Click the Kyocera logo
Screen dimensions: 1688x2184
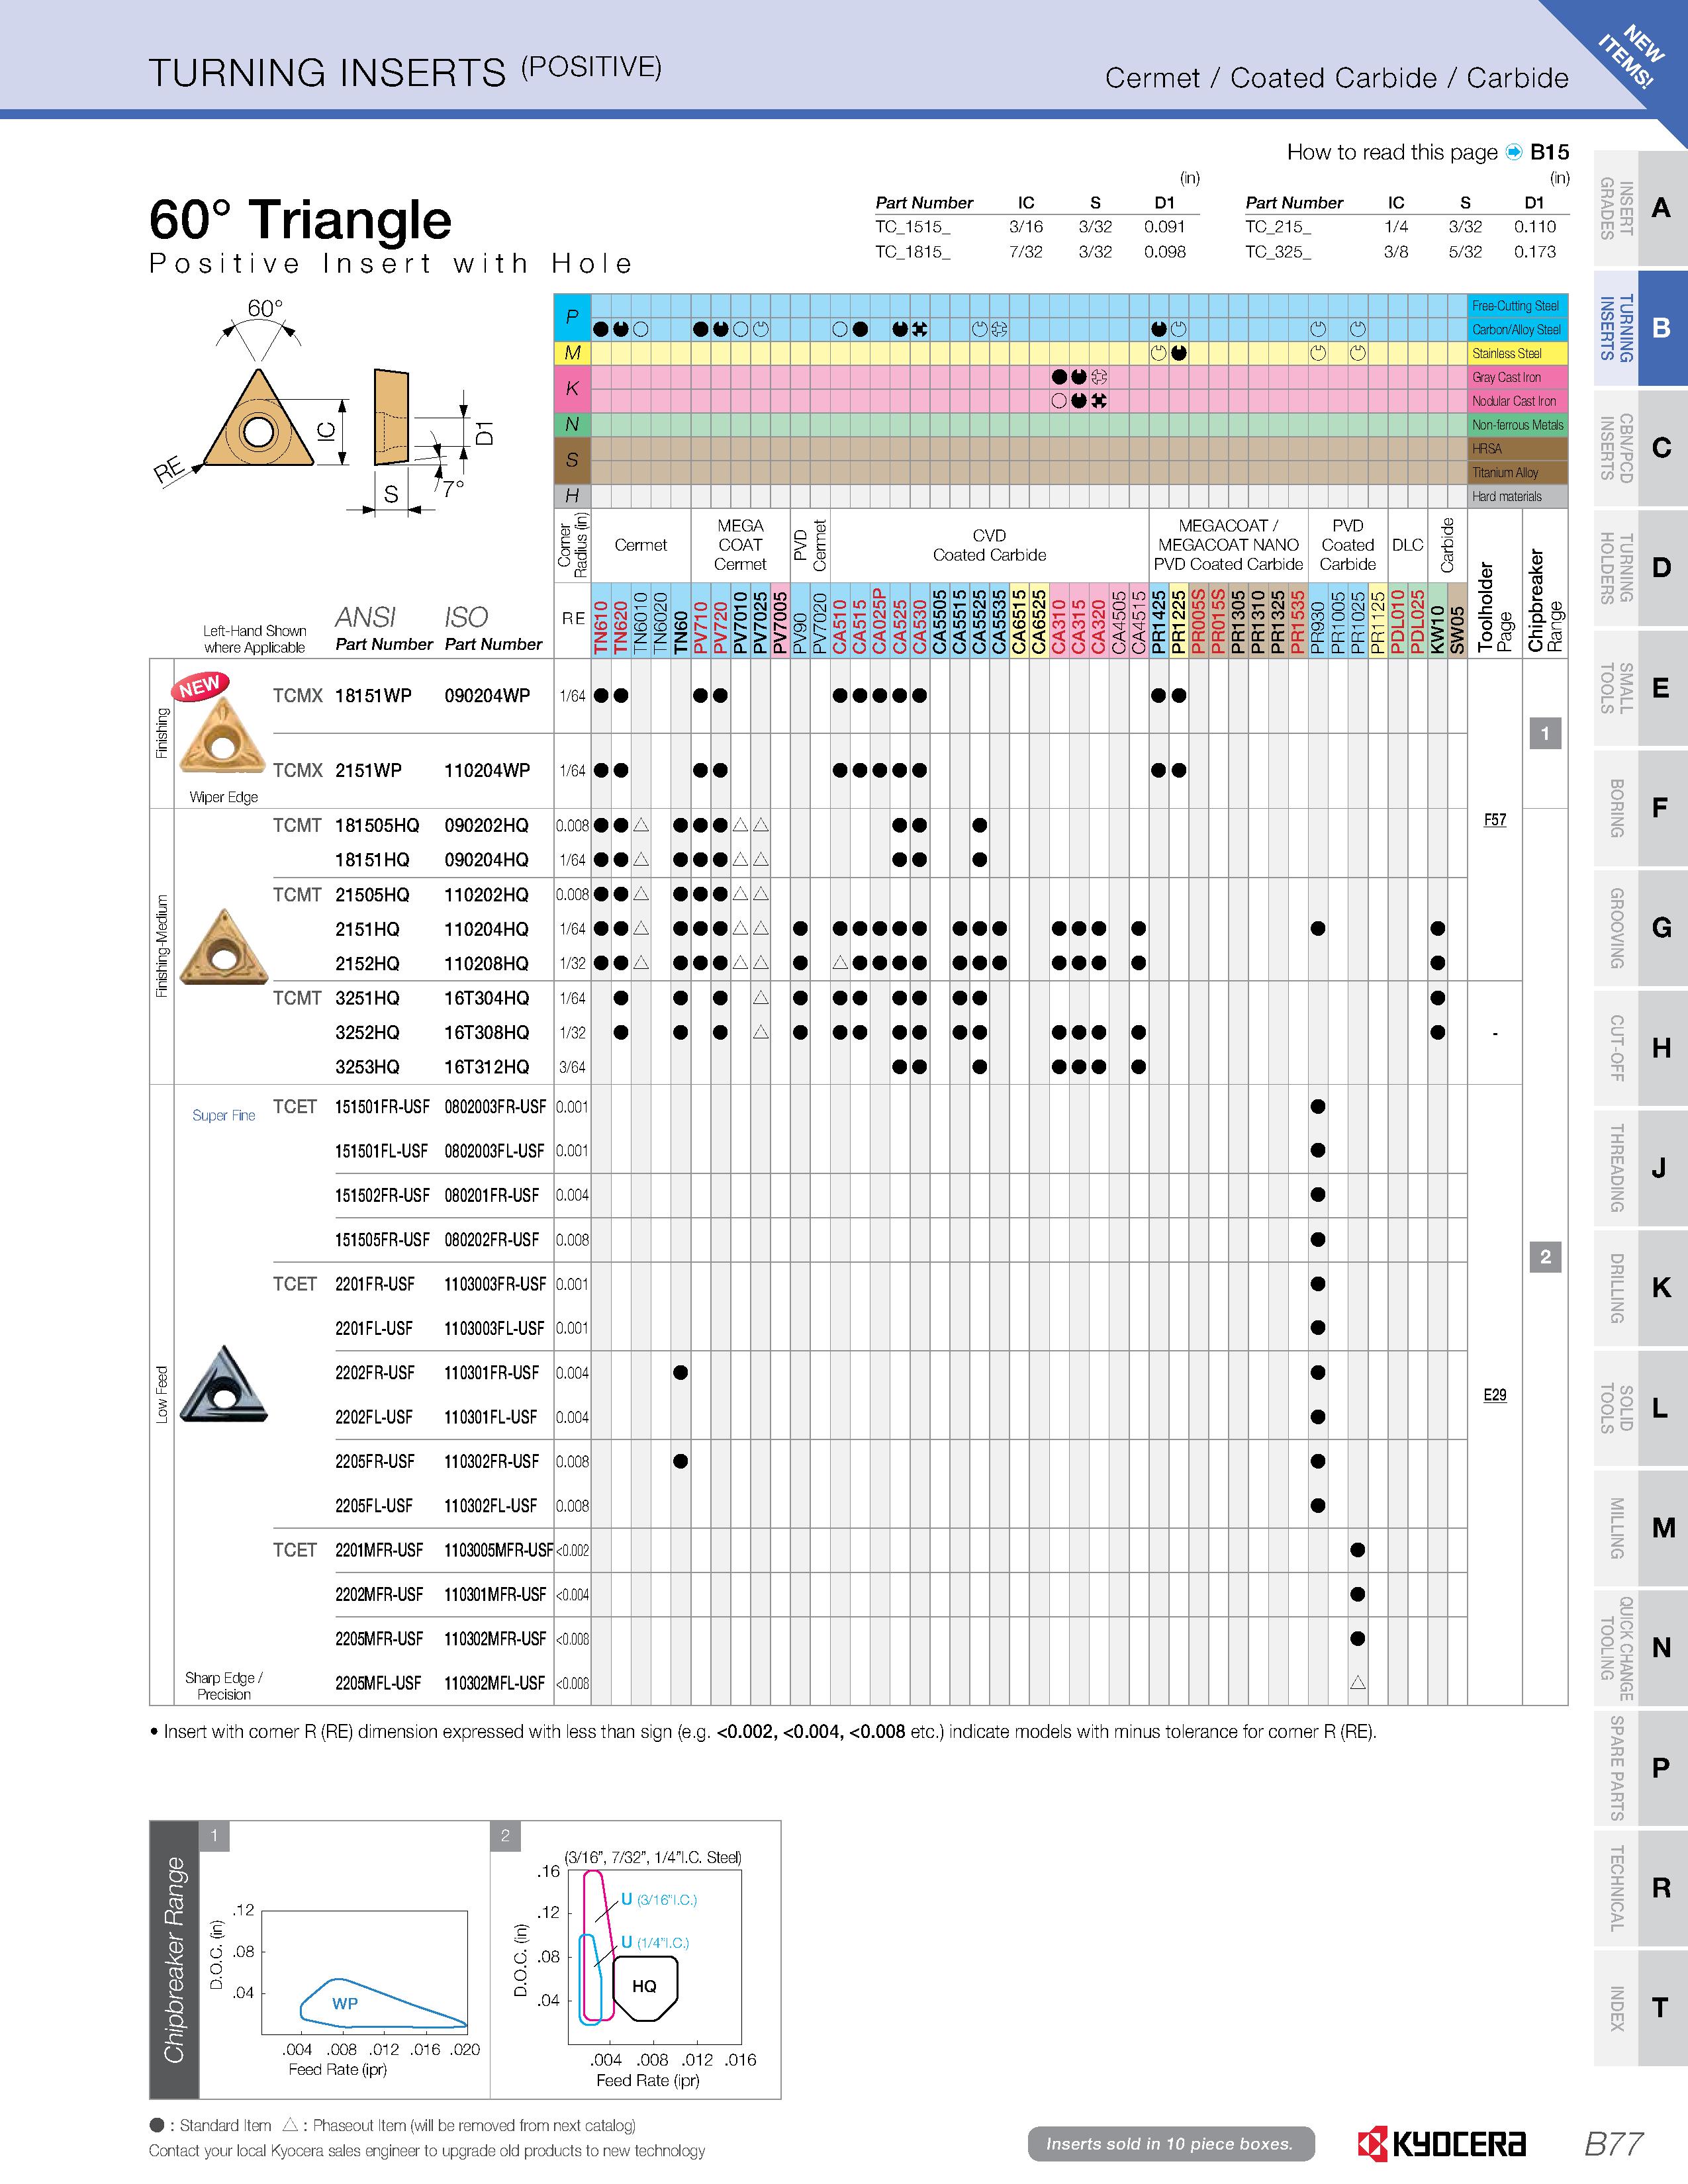(1441, 2143)
